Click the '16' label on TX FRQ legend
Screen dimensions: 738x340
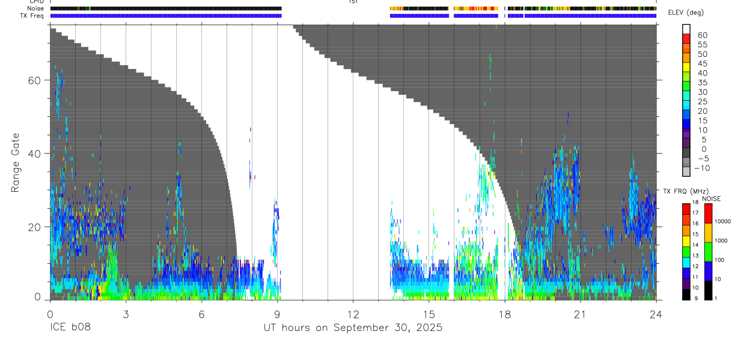(x=695, y=223)
